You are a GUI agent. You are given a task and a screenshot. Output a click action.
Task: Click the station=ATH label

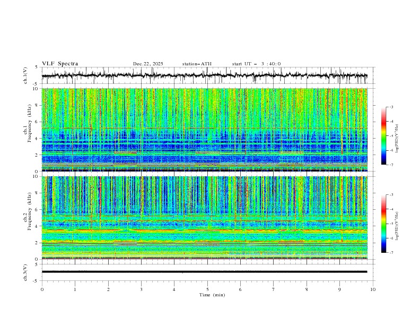[197, 64]
